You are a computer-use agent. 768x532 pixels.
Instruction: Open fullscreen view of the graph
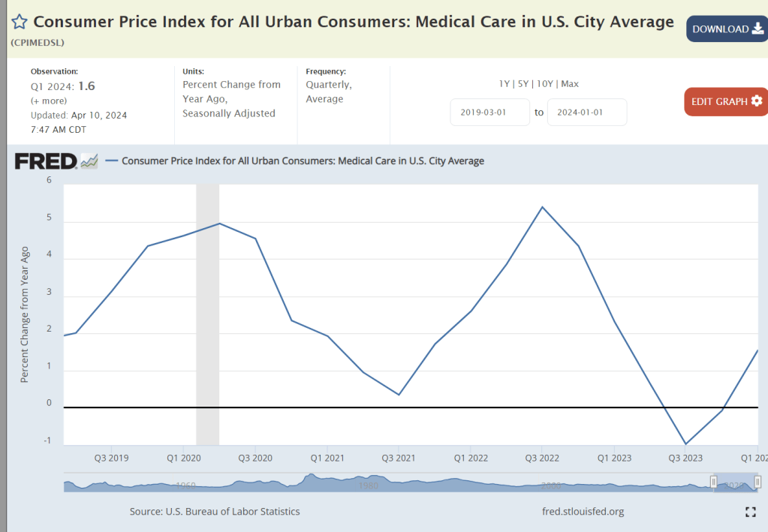pos(750,512)
